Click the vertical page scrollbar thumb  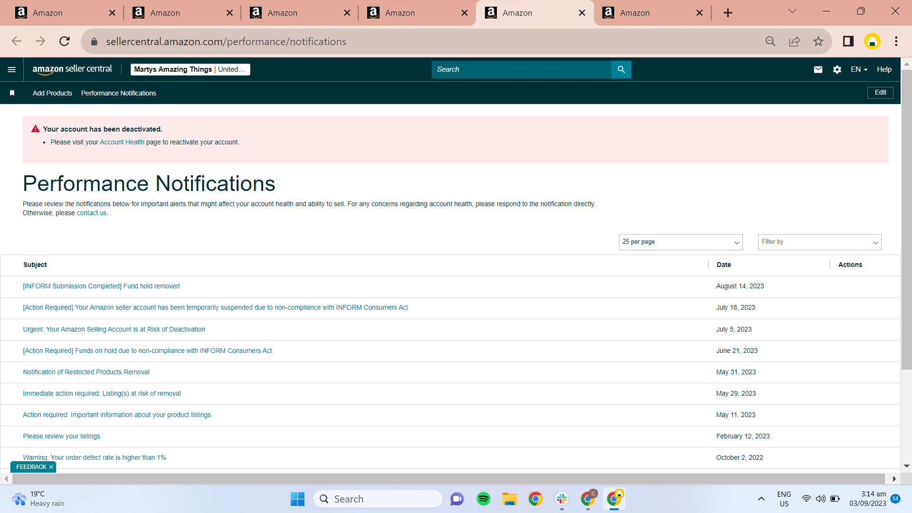point(906,218)
